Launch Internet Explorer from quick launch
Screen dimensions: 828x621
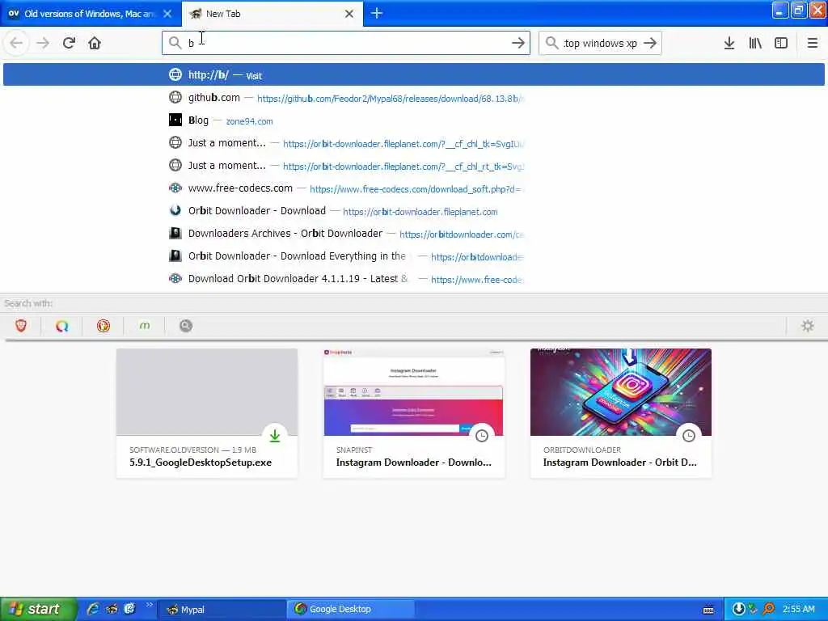94,609
